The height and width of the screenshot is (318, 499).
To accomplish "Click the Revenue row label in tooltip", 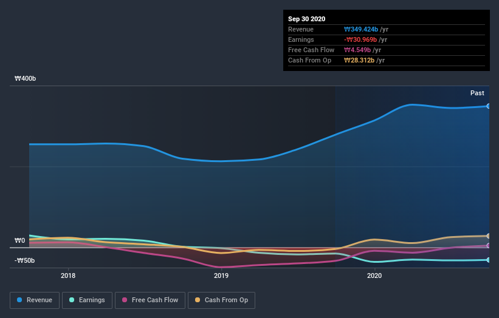I will (x=300, y=29).
